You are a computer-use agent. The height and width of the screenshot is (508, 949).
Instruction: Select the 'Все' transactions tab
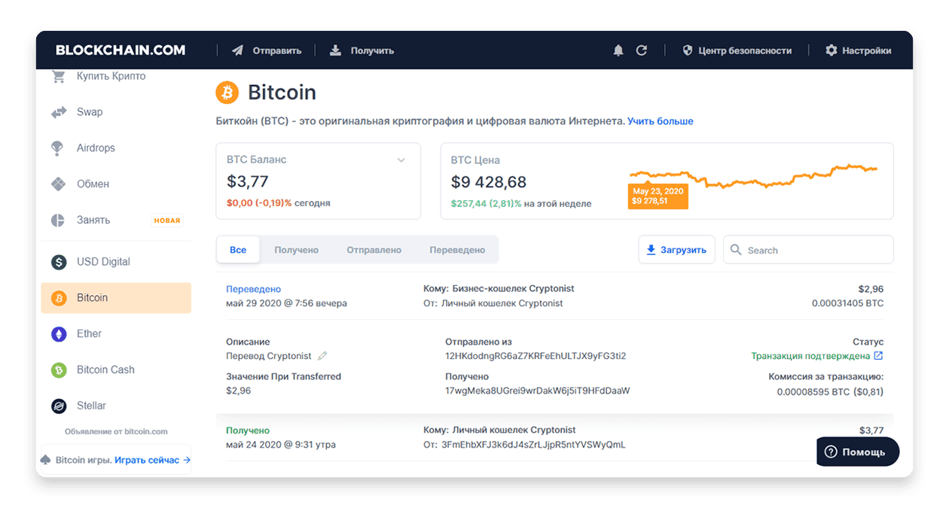click(238, 250)
